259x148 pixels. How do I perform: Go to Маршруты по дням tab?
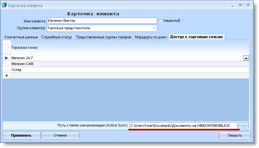[x=151, y=37]
